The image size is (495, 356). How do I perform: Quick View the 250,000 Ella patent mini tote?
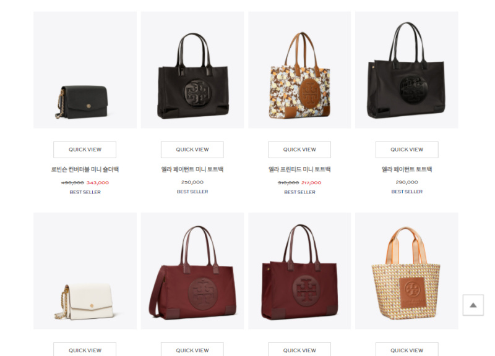192,150
